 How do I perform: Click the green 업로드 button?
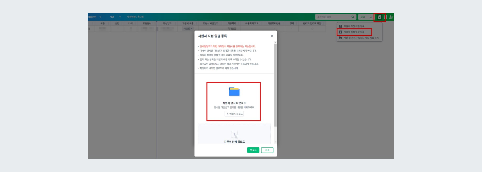click(253, 150)
